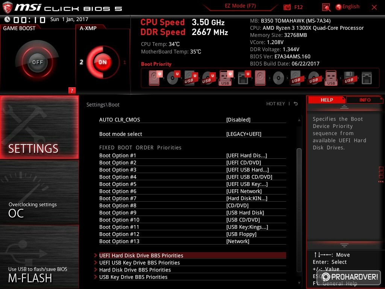Change Boot Option #12 USB Floppy value
385x289 pixels.
(x=241, y=234)
